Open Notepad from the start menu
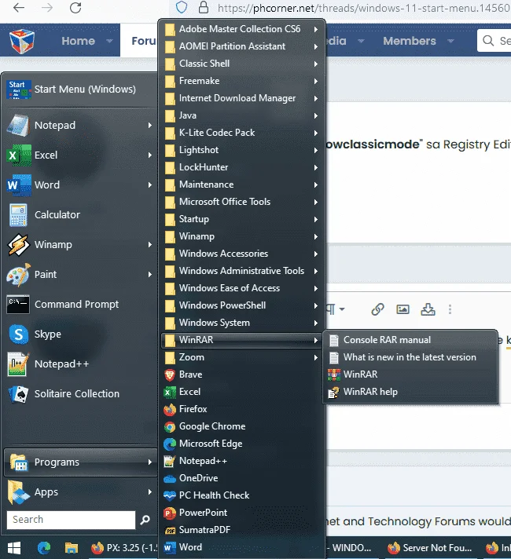The image size is (511, 559). point(80,125)
